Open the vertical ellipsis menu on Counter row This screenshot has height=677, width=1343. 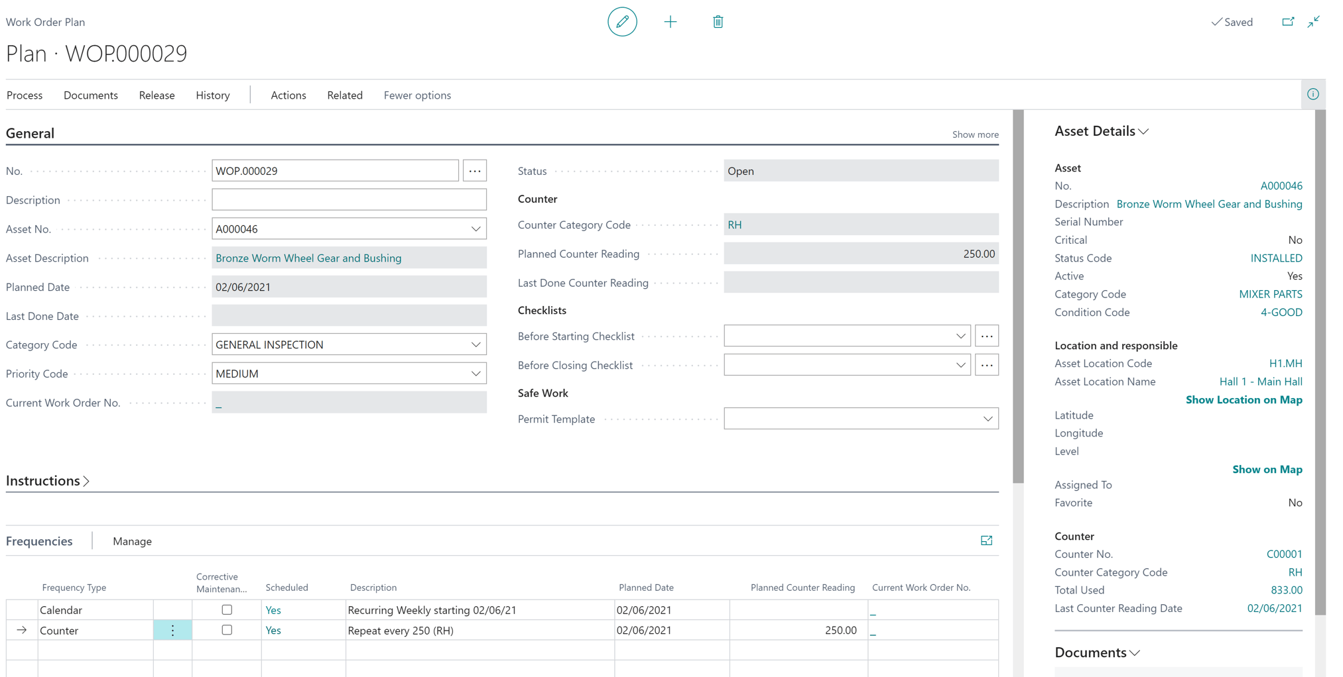tap(172, 630)
